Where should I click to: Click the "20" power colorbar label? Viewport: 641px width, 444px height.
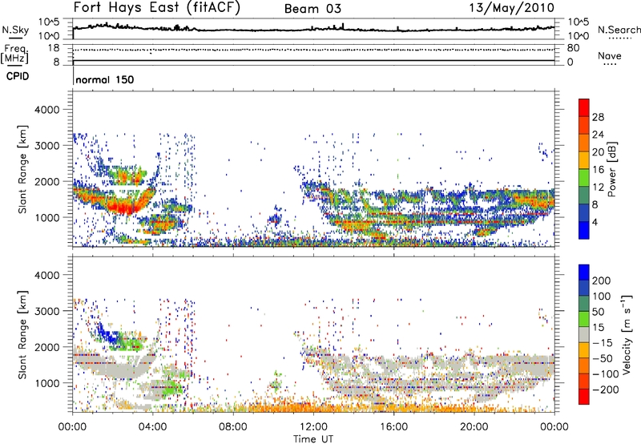point(598,152)
